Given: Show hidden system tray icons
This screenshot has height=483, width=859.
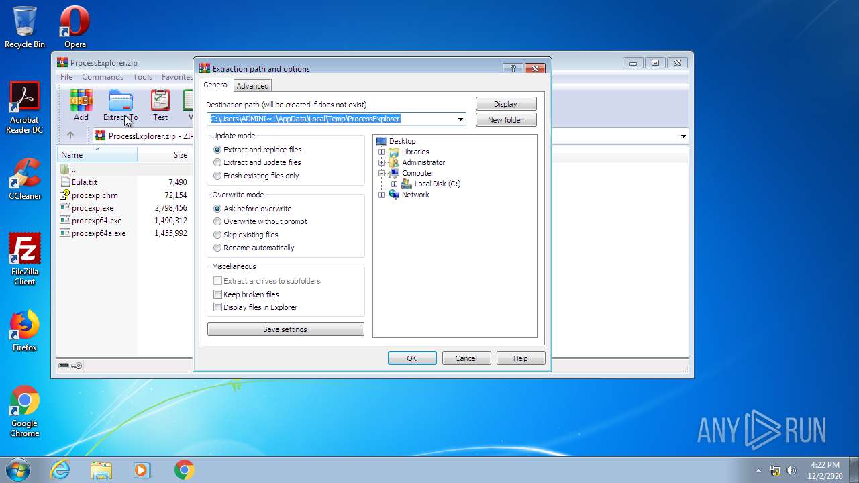Looking at the screenshot, I should point(759,470).
